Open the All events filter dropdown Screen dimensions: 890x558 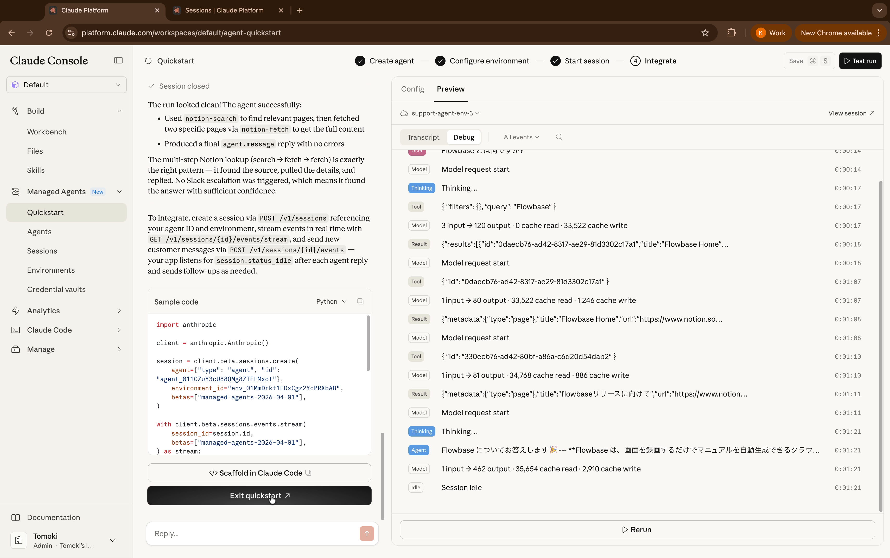click(521, 137)
